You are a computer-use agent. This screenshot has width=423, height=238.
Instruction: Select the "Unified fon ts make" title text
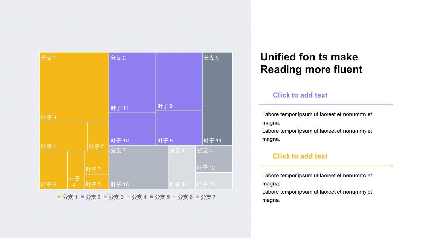(x=309, y=57)
